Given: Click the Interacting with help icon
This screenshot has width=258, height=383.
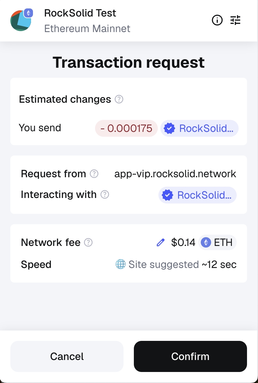Looking at the screenshot, I should (105, 195).
